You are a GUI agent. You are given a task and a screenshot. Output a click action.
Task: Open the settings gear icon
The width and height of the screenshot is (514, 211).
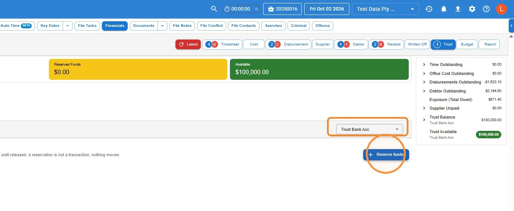(x=472, y=9)
